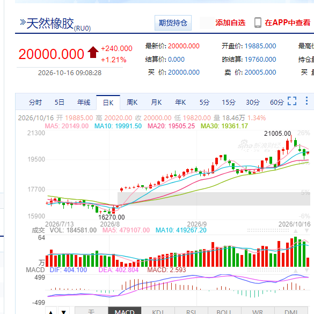Click the 卖价 20005.000 value
This screenshot has height=314, width=314.
click(x=260, y=72)
